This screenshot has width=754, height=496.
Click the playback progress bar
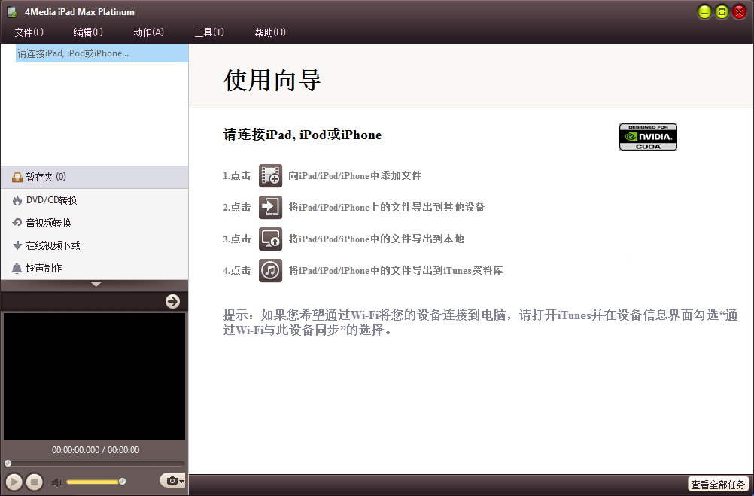96,464
